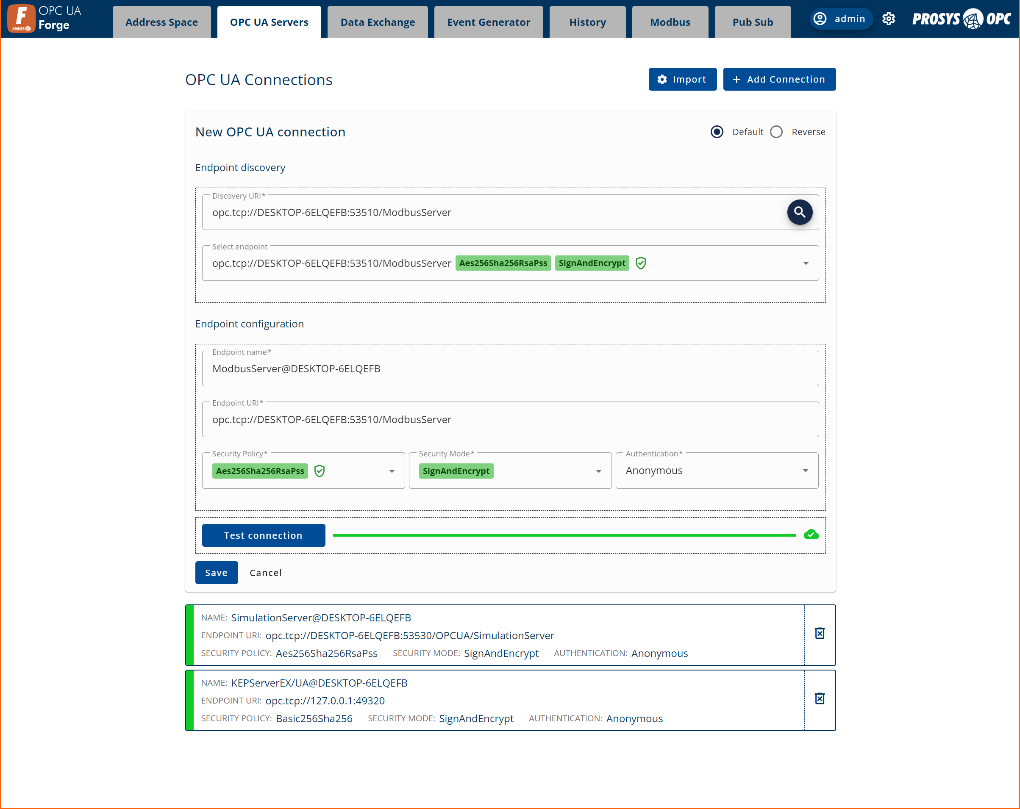Delete the KEPServerEX connection entry
Screen dimensions: 1020x809
coord(820,699)
